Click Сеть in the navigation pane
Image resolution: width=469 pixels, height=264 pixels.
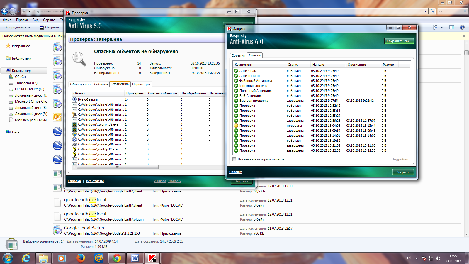pyautogui.click(x=13, y=132)
